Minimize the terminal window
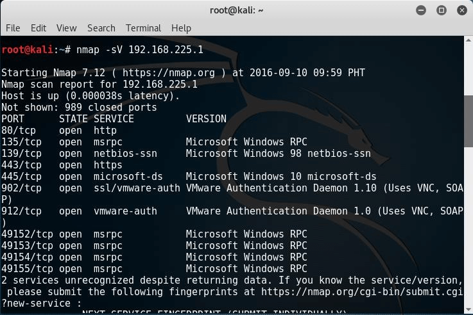This screenshot has width=473, height=315. coord(421,10)
